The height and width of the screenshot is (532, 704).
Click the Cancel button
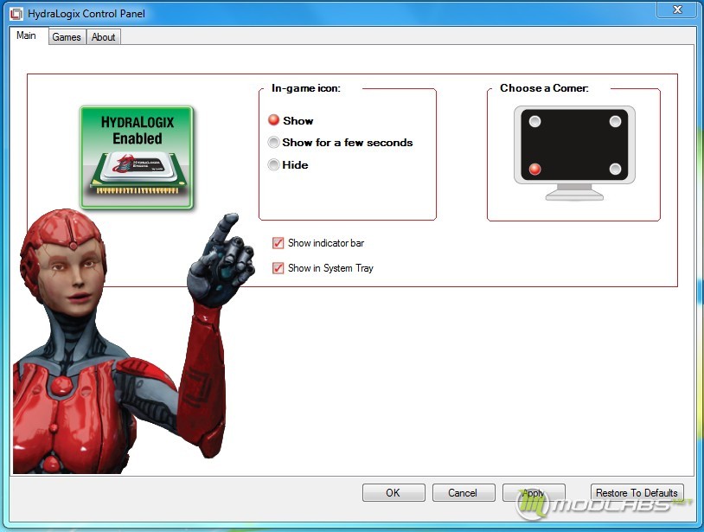(x=464, y=493)
